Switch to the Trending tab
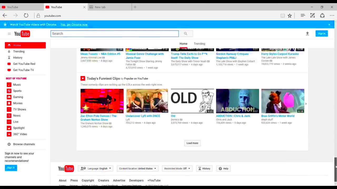Viewport: 337px width, 189px height. click(199, 44)
